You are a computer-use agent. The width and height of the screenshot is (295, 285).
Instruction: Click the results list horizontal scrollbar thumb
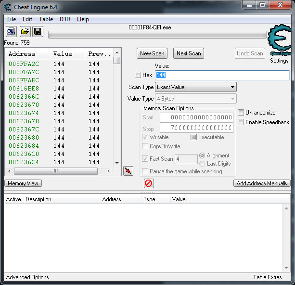(x=56, y=171)
